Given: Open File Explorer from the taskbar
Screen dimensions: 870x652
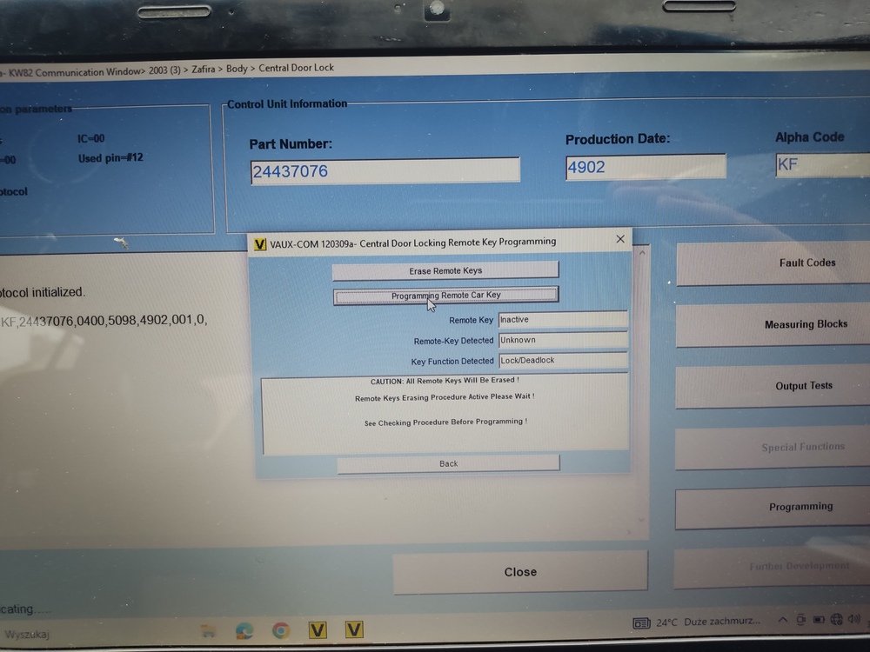Looking at the screenshot, I should pyautogui.click(x=209, y=630).
